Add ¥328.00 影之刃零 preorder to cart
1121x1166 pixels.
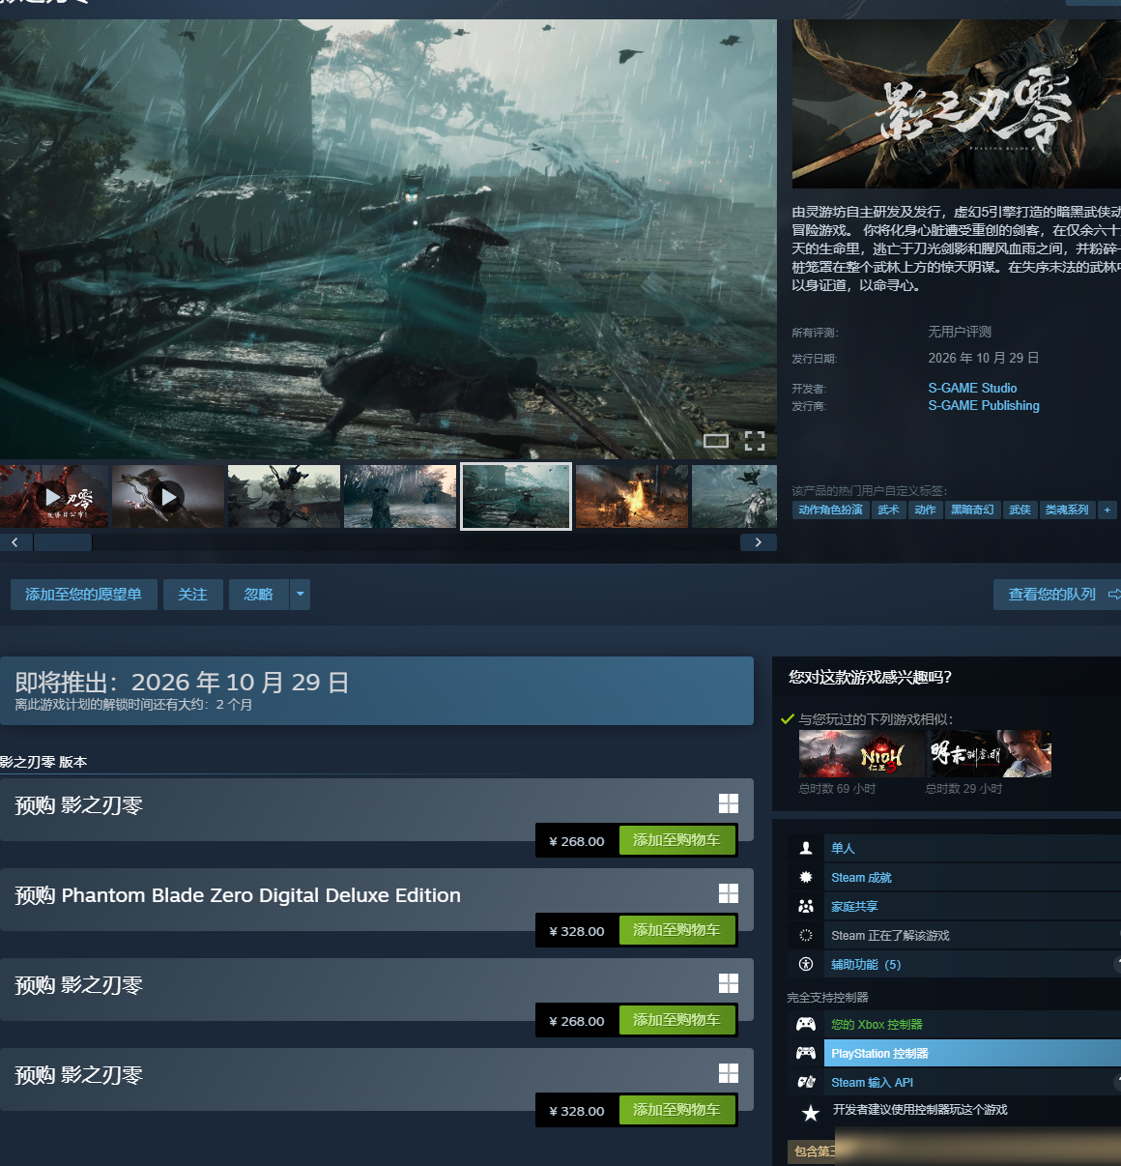pyautogui.click(x=676, y=1110)
